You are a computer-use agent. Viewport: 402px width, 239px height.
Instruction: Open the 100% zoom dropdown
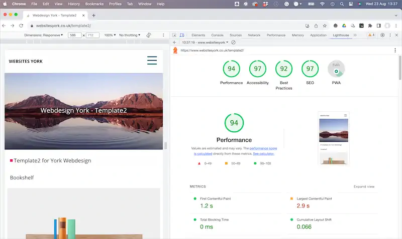pyautogui.click(x=110, y=35)
